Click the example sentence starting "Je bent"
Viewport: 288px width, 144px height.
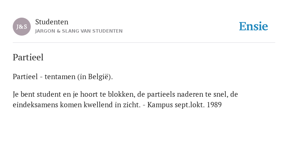tap(125, 99)
